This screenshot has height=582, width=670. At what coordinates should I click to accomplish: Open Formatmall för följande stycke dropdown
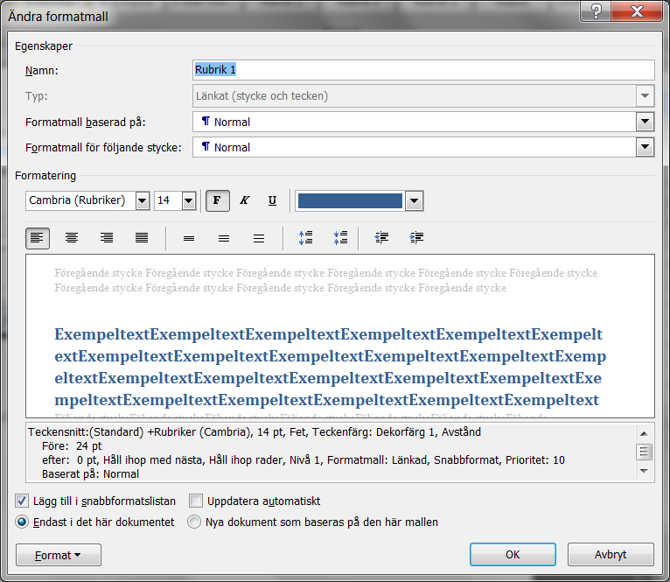click(x=646, y=147)
